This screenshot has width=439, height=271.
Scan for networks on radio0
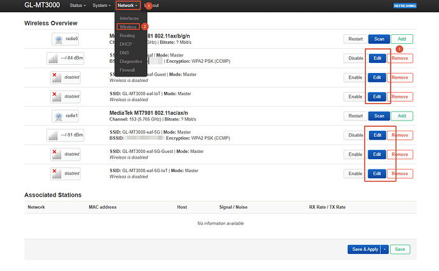click(x=379, y=39)
